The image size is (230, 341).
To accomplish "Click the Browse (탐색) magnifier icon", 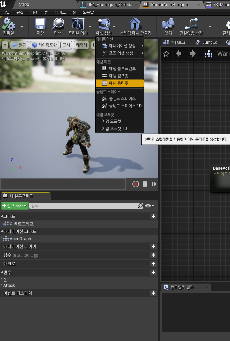I will 58,24.
